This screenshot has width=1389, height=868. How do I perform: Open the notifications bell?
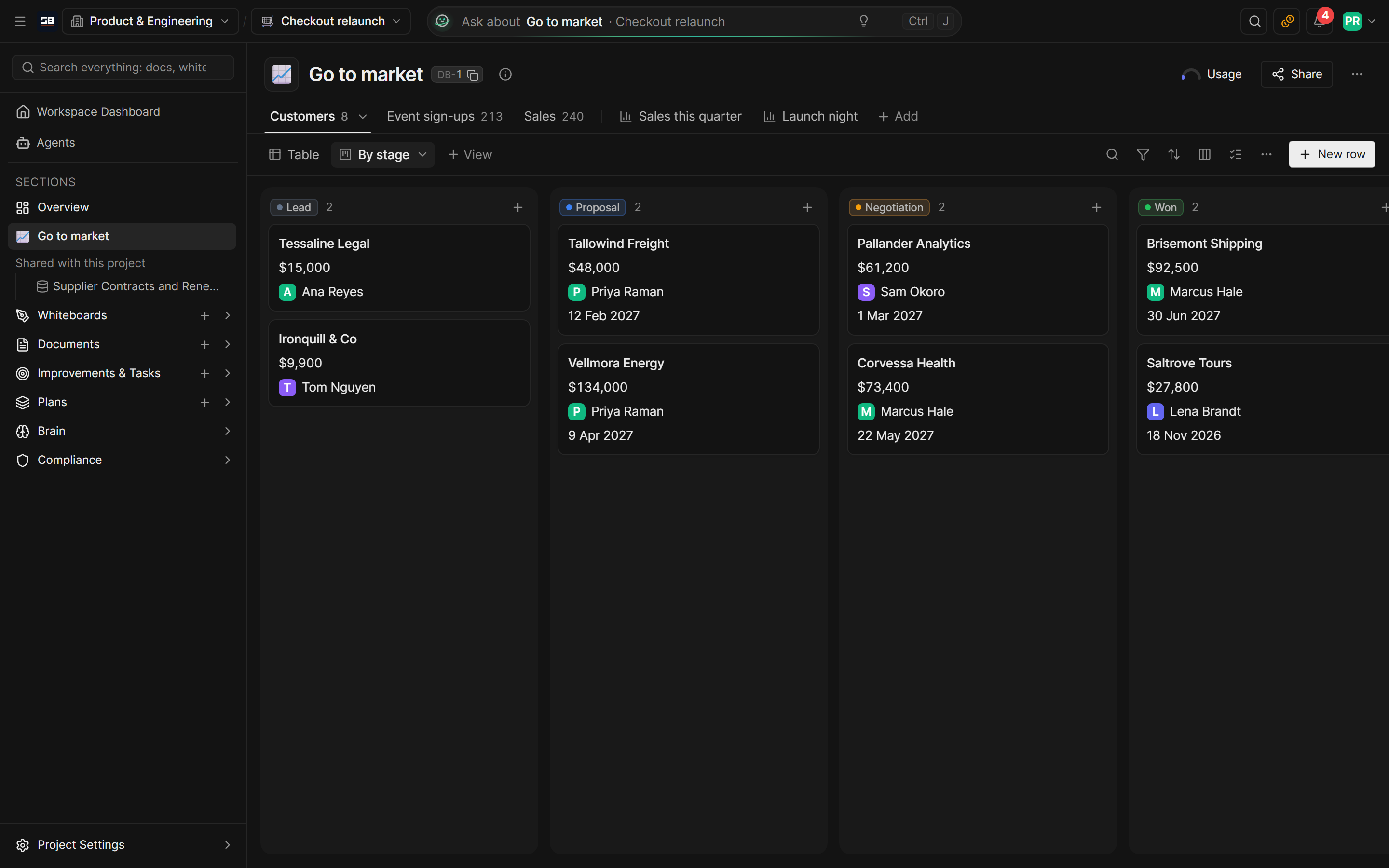pyautogui.click(x=1319, y=21)
